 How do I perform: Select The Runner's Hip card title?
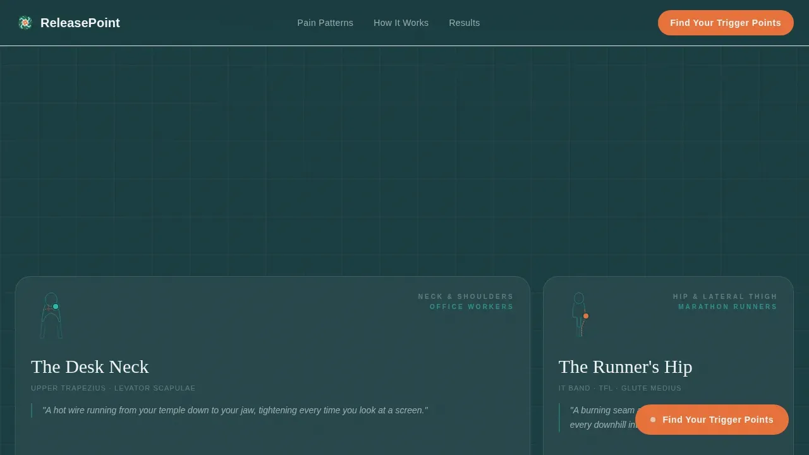click(626, 367)
